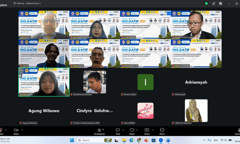
Task: Select Erni Ermawati's highlighted video tile
Action: click(44, 82)
